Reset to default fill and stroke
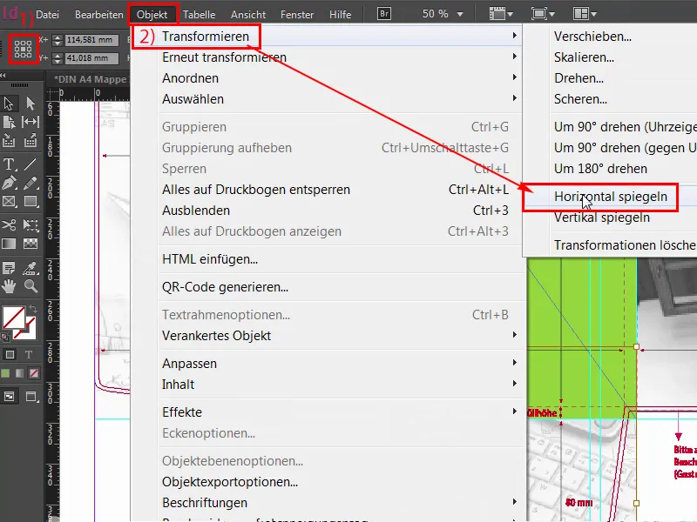 (x=5, y=337)
